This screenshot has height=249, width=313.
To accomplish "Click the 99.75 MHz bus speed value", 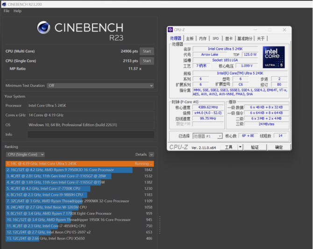I will click(208, 119).
